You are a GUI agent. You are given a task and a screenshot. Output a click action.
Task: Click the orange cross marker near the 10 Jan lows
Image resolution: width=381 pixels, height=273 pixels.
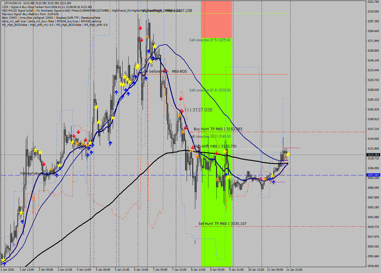pos(265,179)
